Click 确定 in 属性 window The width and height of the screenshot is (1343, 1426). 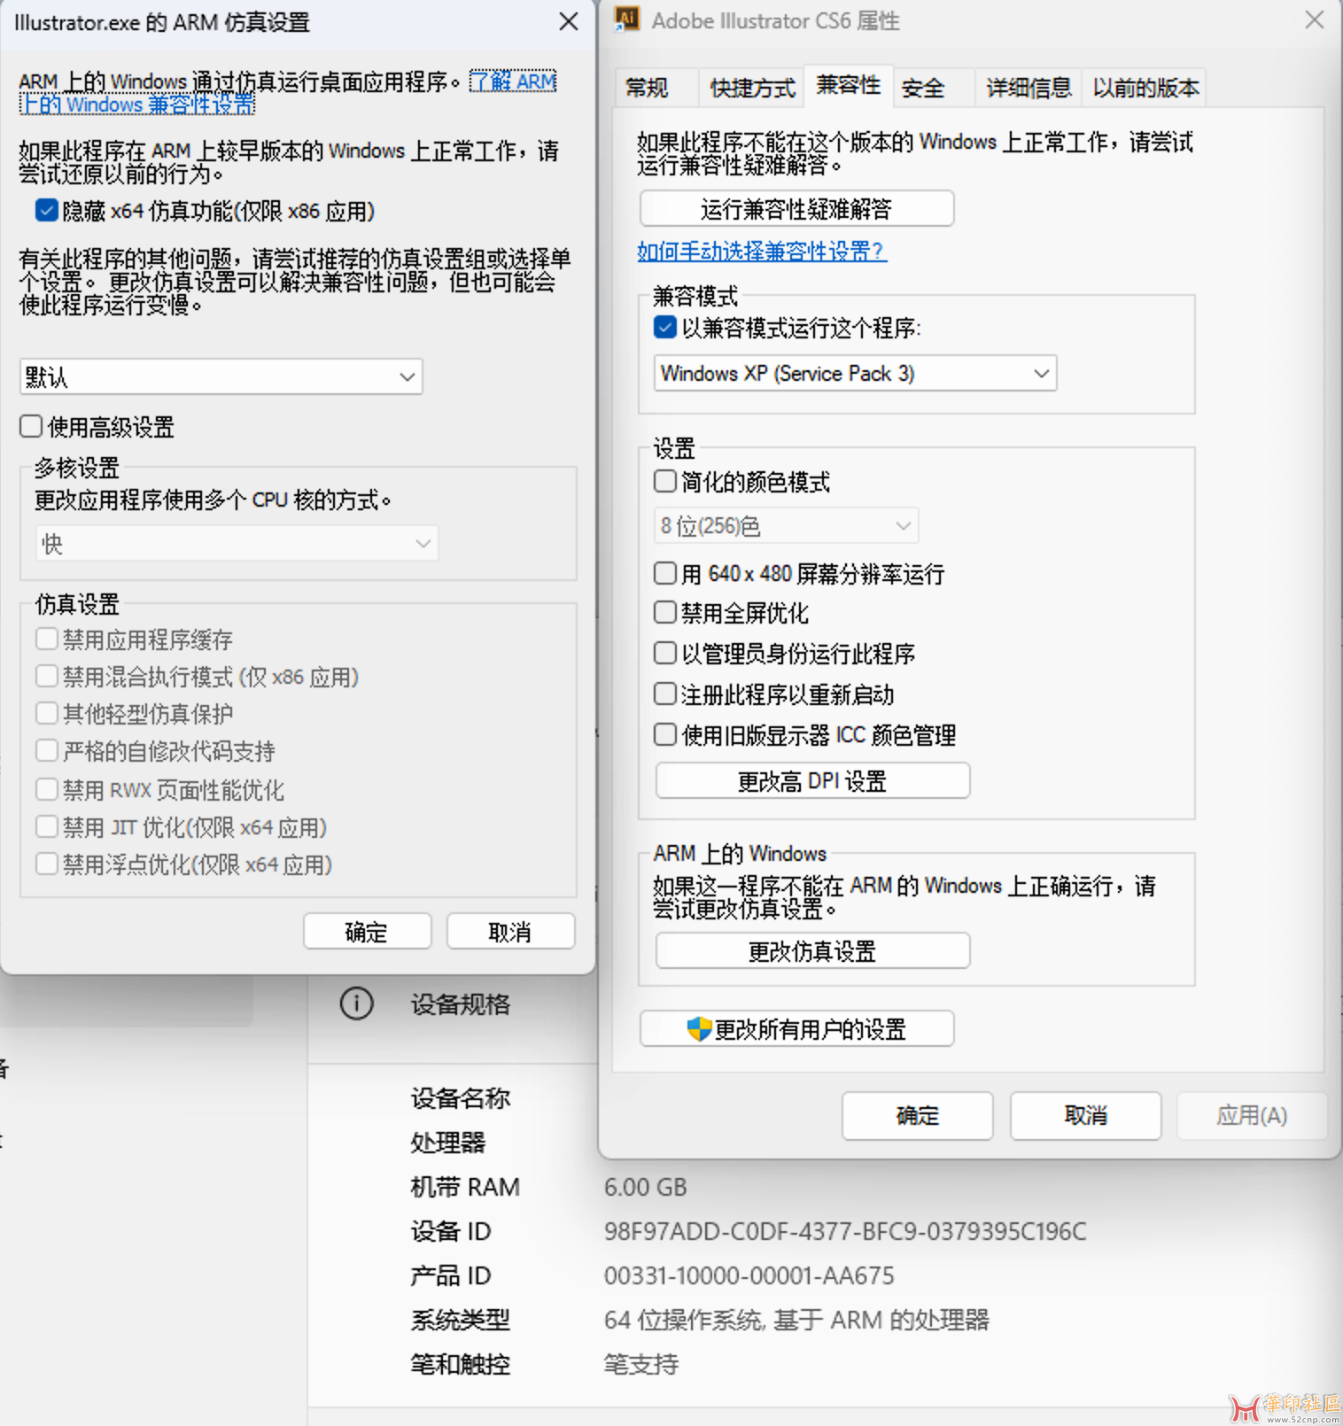[917, 1115]
